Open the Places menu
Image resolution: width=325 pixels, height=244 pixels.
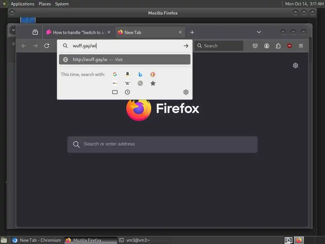pyautogui.click(x=44, y=4)
